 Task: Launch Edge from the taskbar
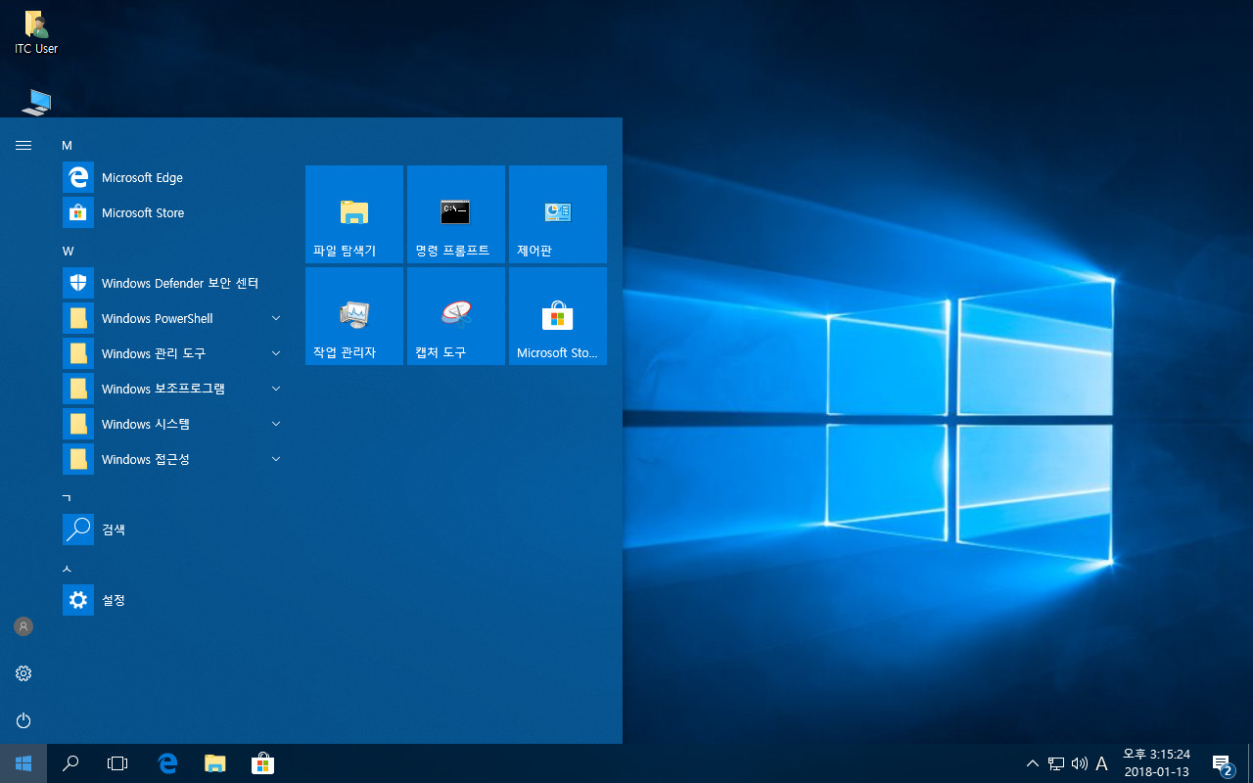click(x=167, y=763)
